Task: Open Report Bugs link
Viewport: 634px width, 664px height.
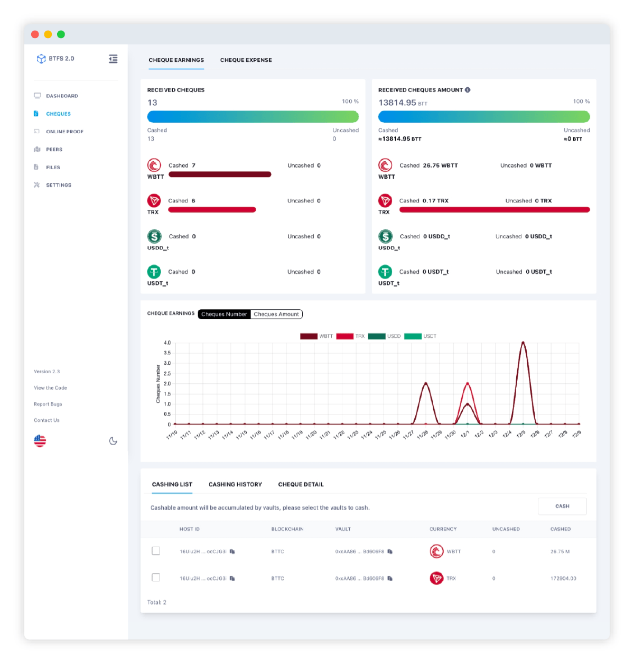Action: click(48, 404)
